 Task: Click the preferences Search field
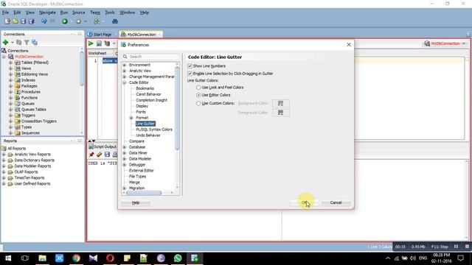150,57
